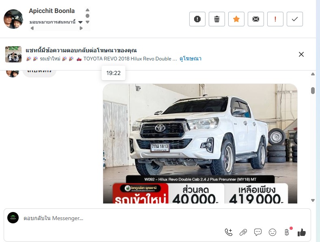Open emoji picker smiley icon
The height and width of the screenshot is (242, 320).
pyautogui.click(x=272, y=232)
